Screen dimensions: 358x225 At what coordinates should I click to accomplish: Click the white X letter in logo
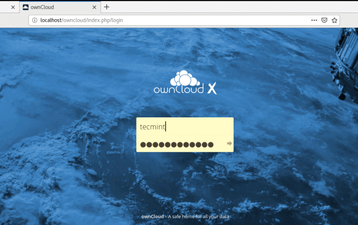pyautogui.click(x=212, y=89)
